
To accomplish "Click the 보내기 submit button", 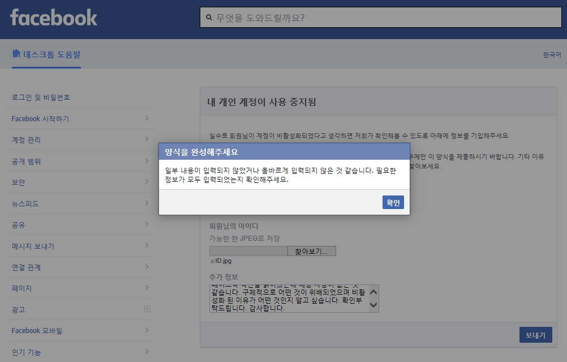I will click(535, 335).
